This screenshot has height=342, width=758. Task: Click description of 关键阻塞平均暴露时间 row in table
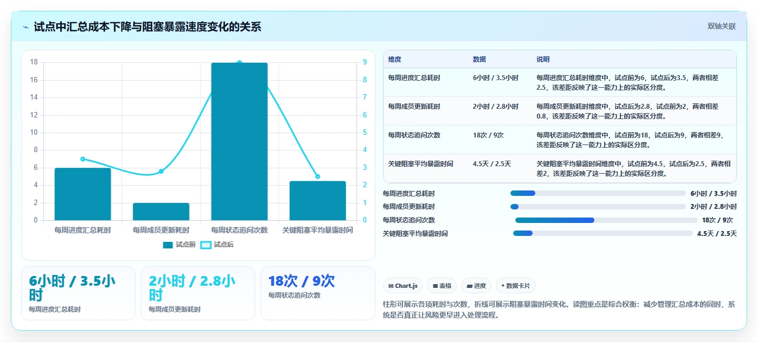(633, 169)
